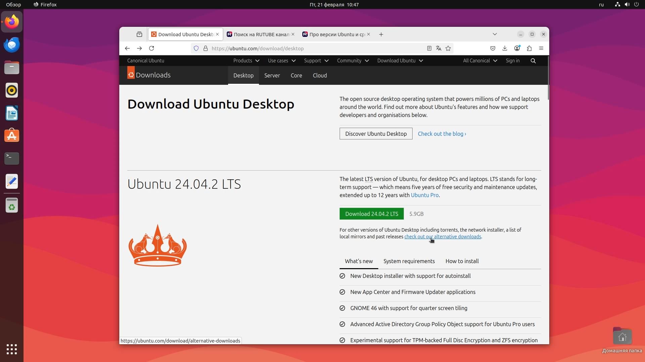Open Text Editor from the dock
Image resolution: width=645 pixels, height=362 pixels.
point(12,181)
